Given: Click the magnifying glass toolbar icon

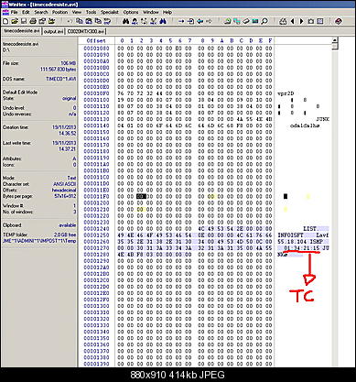Looking at the screenshot, I should [x=264, y=21].
